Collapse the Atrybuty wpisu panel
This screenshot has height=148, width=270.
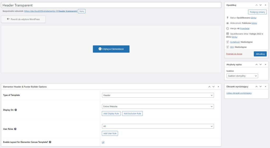pos(265,64)
